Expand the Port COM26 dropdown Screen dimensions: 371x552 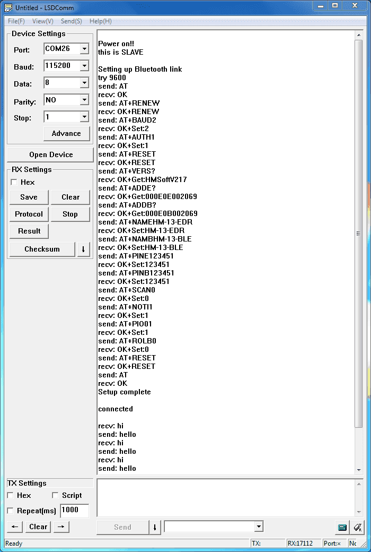click(x=84, y=49)
